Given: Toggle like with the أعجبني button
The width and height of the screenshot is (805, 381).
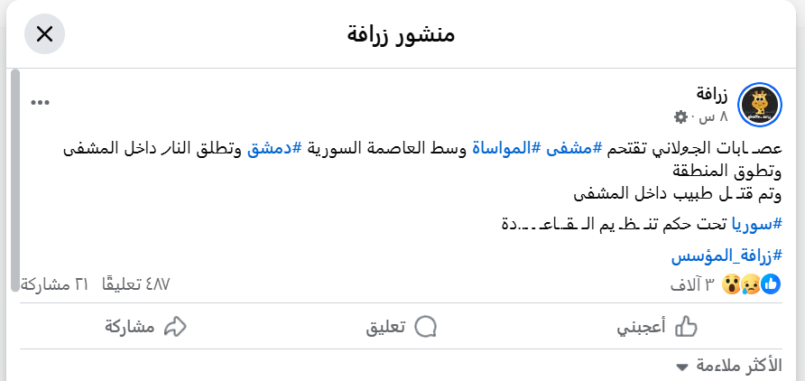Looking at the screenshot, I should [656, 326].
